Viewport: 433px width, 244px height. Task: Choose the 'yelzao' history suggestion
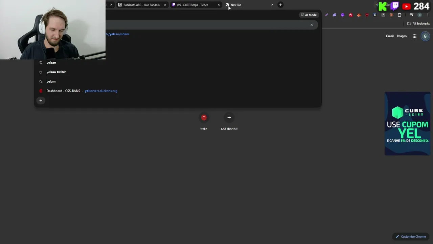tap(178, 63)
